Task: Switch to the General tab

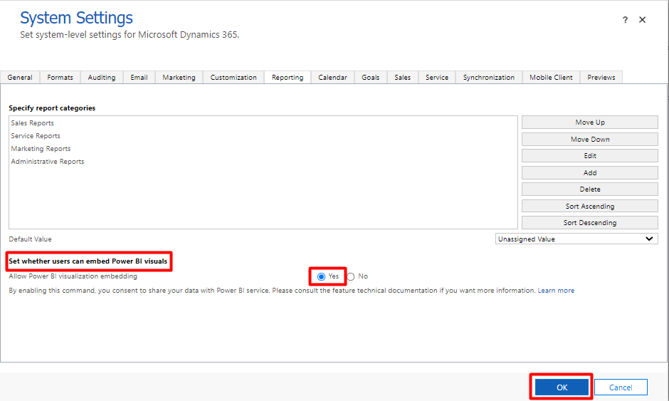Action: 20,78
